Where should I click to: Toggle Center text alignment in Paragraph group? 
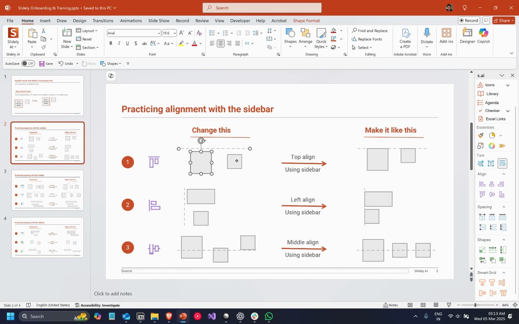pyautogui.click(x=221, y=43)
